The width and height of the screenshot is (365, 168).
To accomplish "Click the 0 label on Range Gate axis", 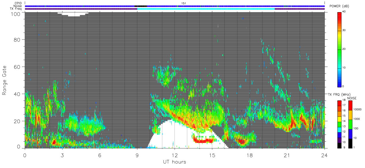I will (x=19, y=147).
